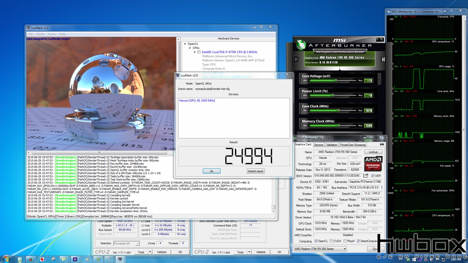
Task: Click the AMD Radeon logo in GPU-Z
Action: pos(373,164)
